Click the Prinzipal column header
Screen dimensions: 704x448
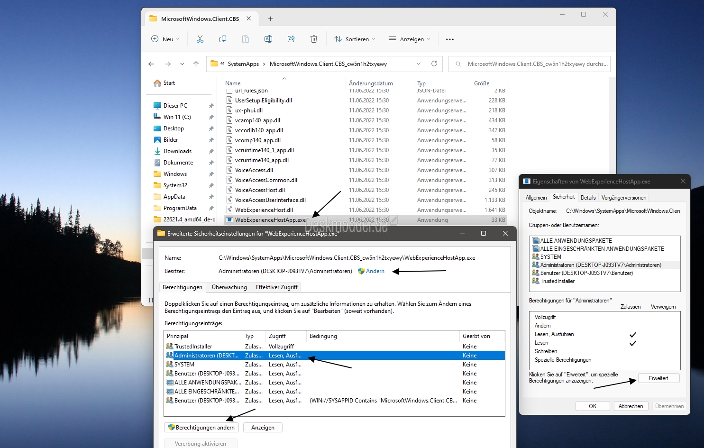pos(203,336)
